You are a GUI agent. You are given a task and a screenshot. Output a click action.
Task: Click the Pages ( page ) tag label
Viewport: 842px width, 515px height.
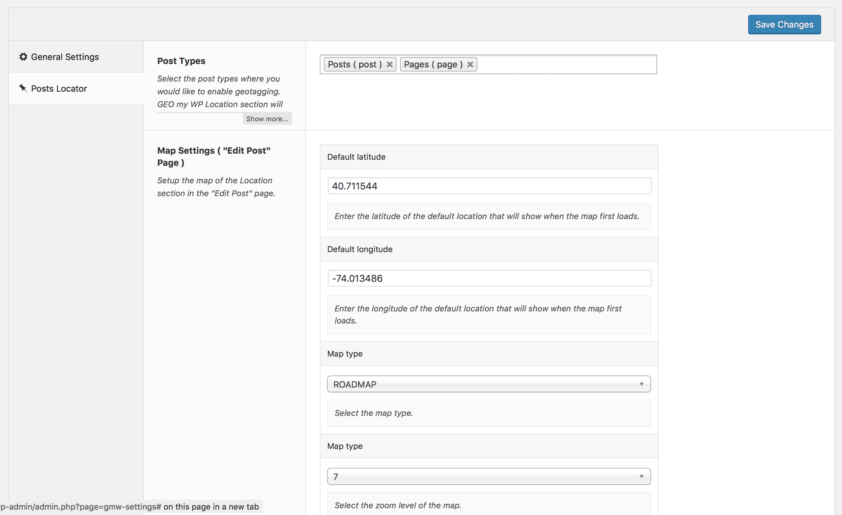(433, 64)
